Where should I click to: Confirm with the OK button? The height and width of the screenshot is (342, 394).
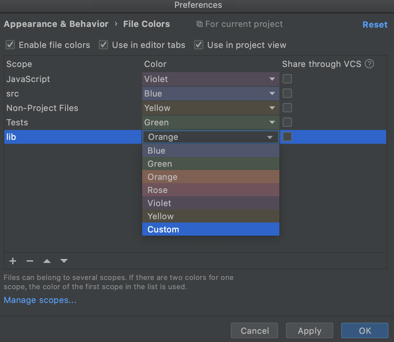(365, 331)
